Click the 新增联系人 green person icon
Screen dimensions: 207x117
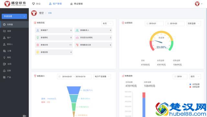coord(77,30)
